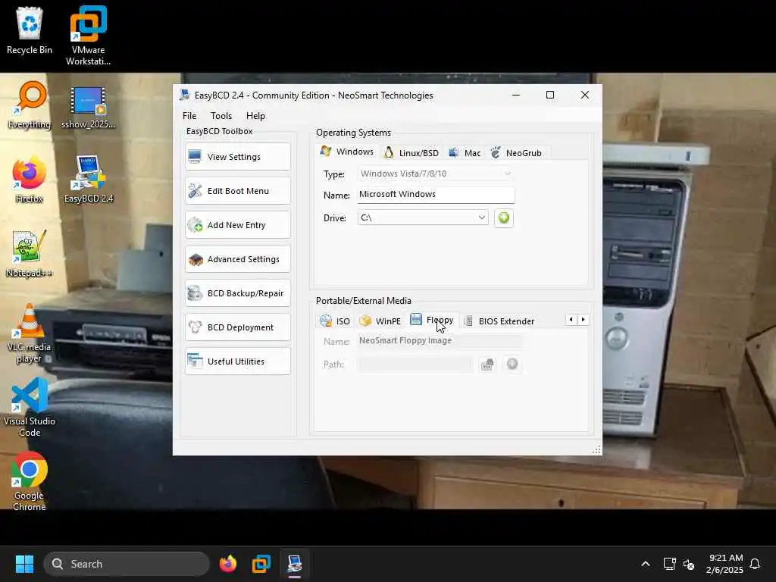This screenshot has height=582, width=776.
Task: Select the EasyBCD 2.4 desktop shortcut
Action: tap(88, 179)
